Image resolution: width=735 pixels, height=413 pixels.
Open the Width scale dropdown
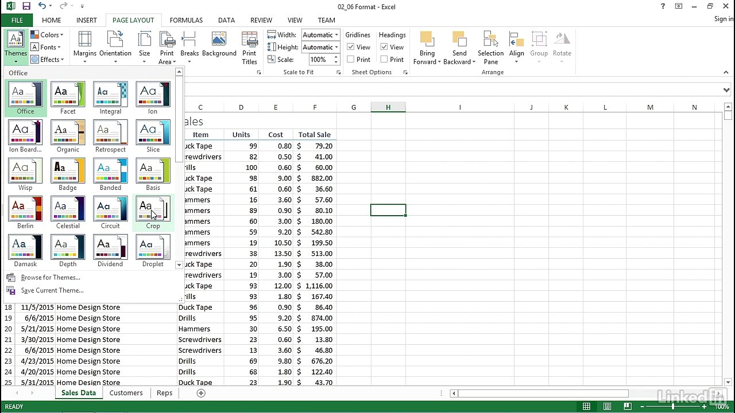point(336,35)
